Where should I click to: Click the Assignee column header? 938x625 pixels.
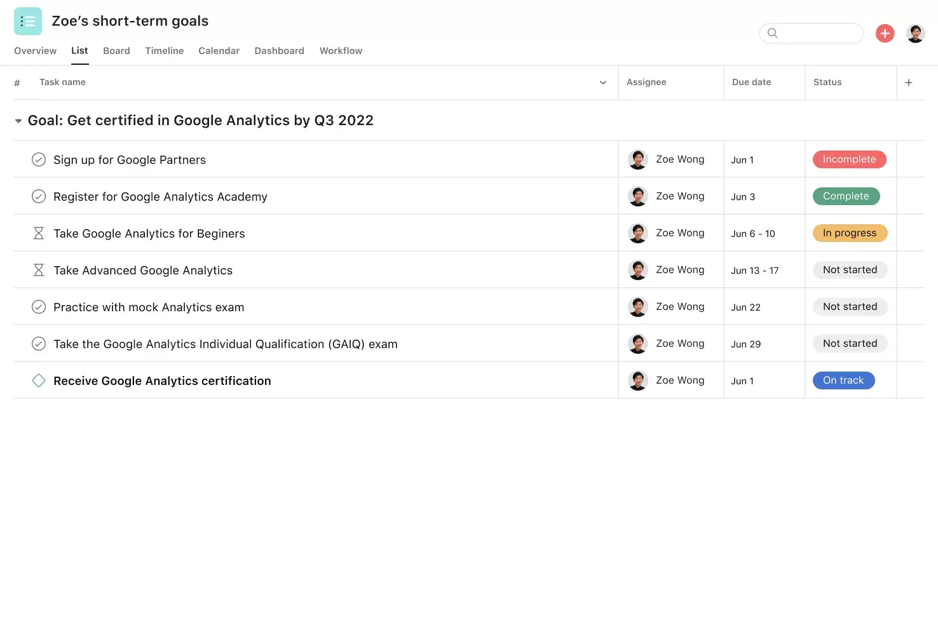646,83
